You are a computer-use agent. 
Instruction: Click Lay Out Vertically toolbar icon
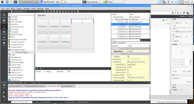click(60, 12)
